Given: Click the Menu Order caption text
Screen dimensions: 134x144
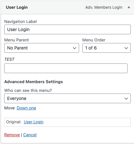Looking at the screenshot, I should click(94, 40).
